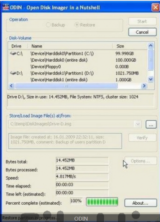
Task: Click the Size column header
Action: [x=120, y=46]
